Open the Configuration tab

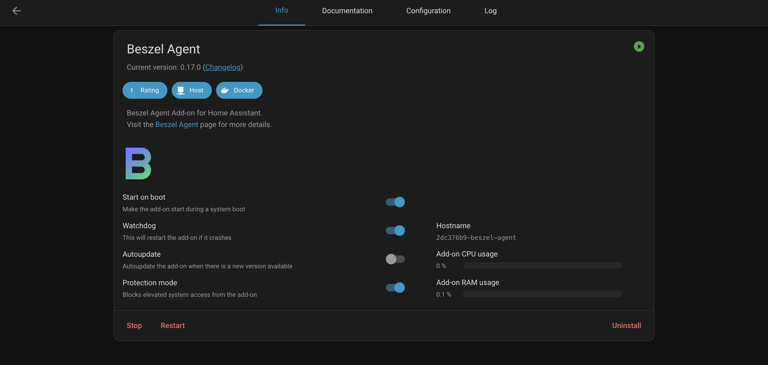428,11
